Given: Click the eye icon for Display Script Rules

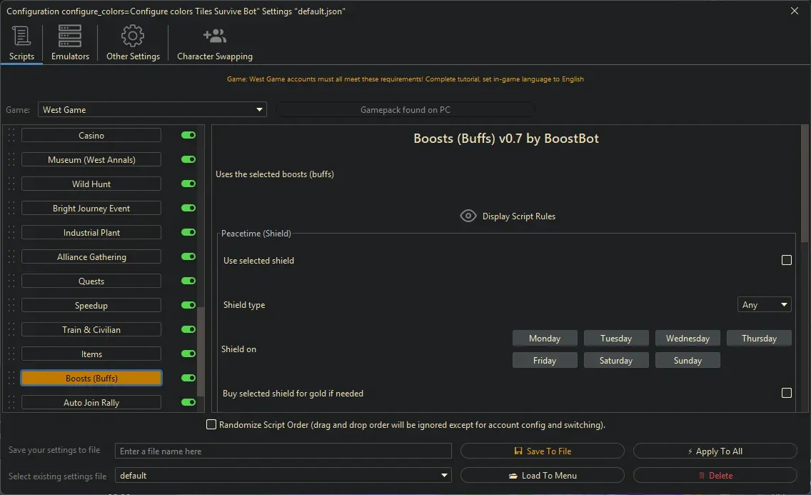Looking at the screenshot, I should pos(468,216).
